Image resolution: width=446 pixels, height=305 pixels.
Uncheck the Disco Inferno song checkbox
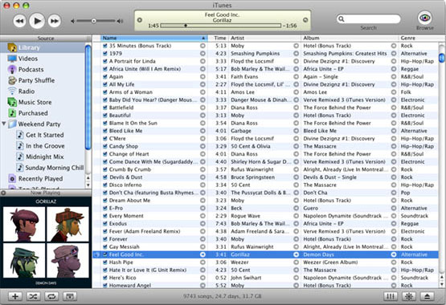point(105,185)
